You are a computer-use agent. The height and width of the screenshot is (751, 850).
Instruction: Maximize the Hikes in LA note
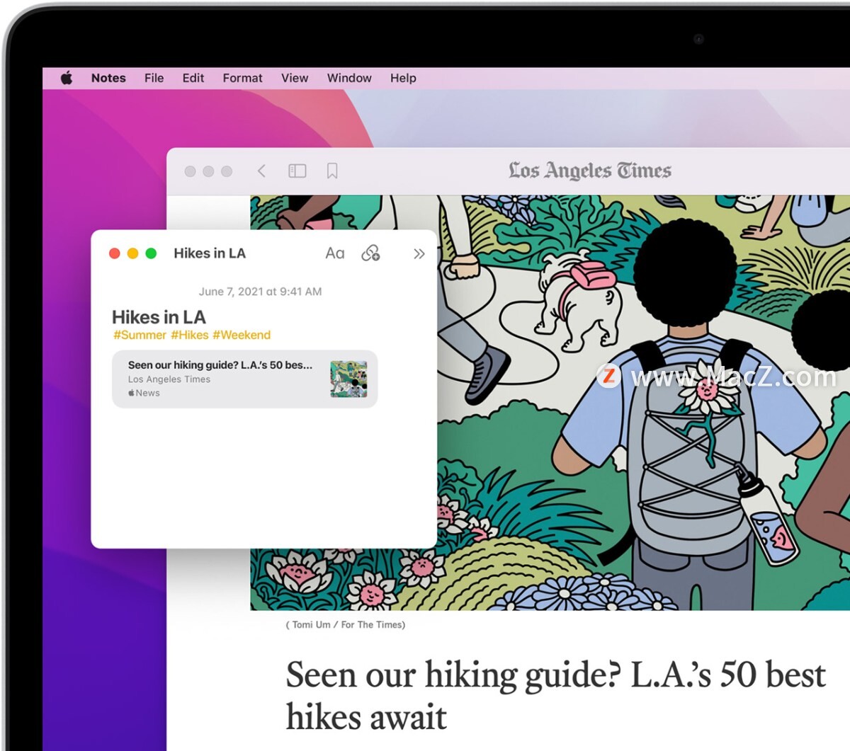[151, 253]
